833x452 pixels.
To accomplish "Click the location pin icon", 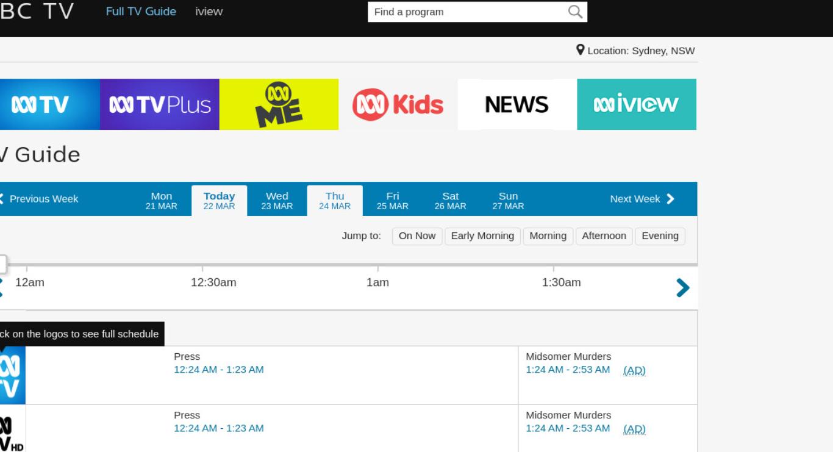I will [581, 50].
